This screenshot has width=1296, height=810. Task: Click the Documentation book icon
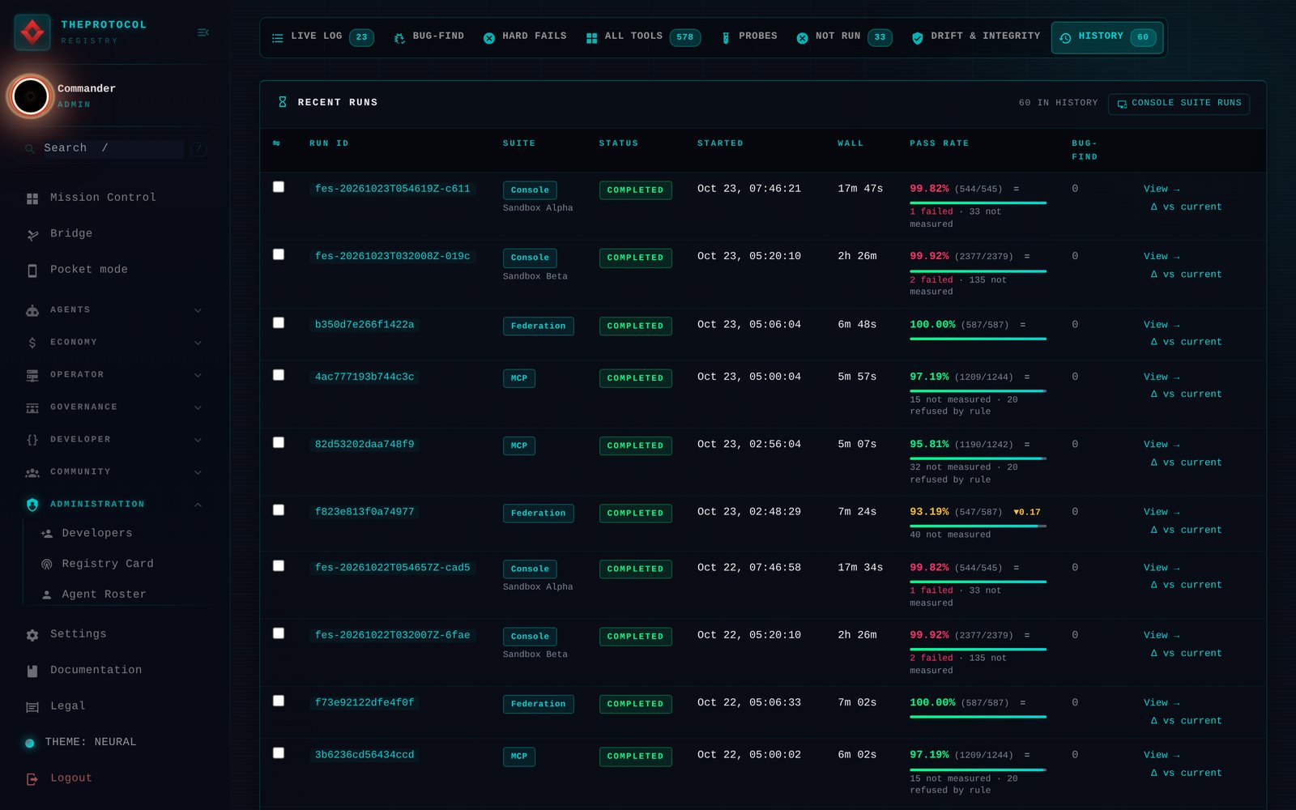click(32, 671)
